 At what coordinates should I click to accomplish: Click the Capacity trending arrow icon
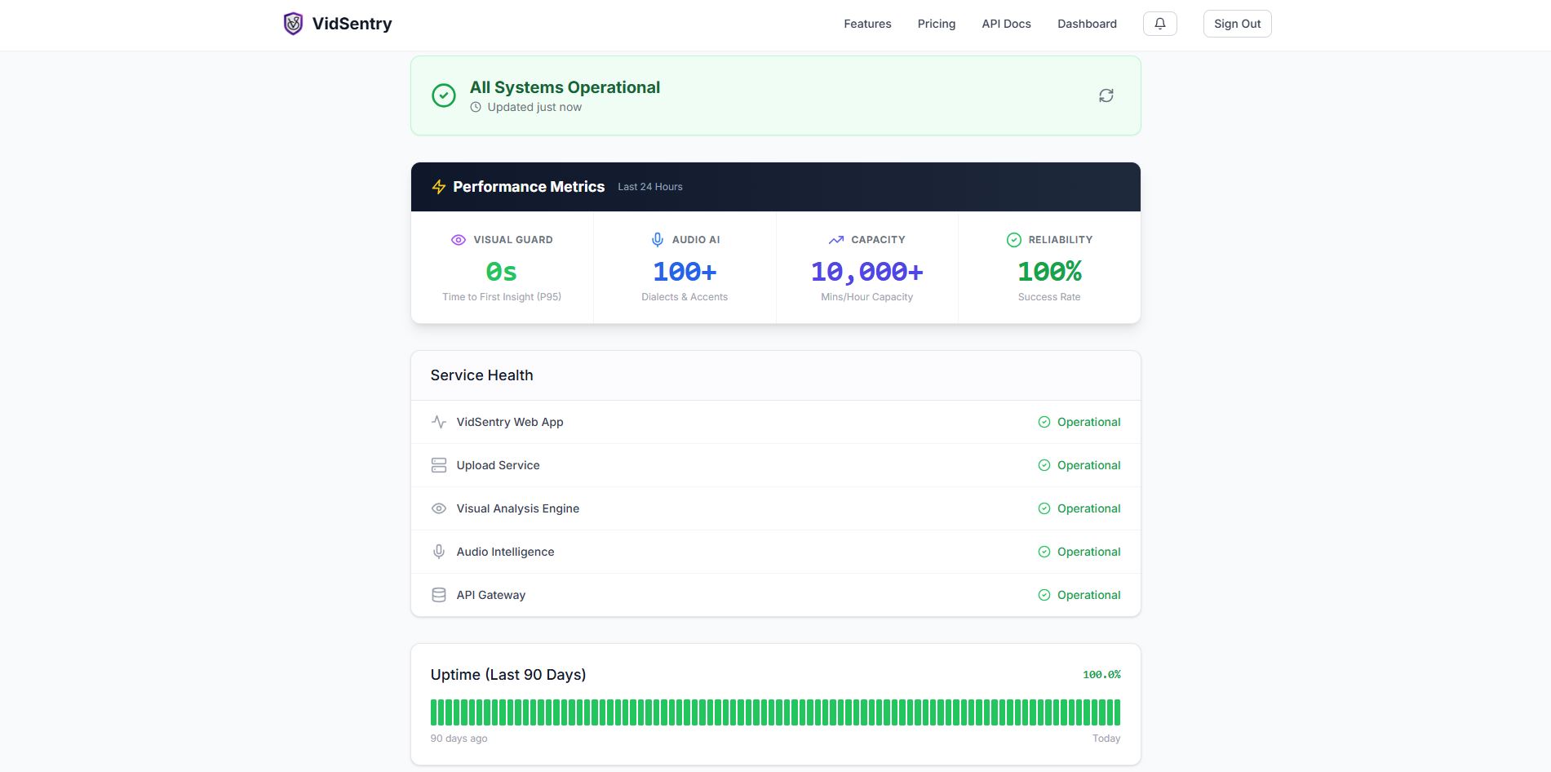point(836,240)
